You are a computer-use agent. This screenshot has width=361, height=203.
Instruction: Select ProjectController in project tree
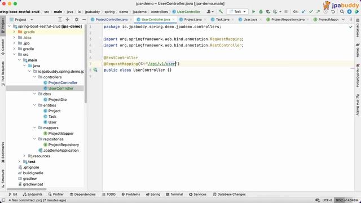(x=63, y=83)
